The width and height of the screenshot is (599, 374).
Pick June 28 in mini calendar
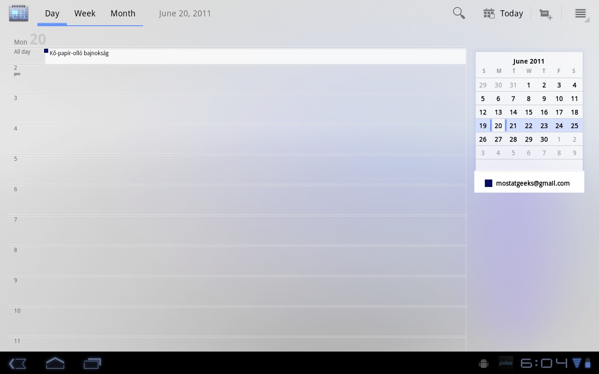pos(513,139)
